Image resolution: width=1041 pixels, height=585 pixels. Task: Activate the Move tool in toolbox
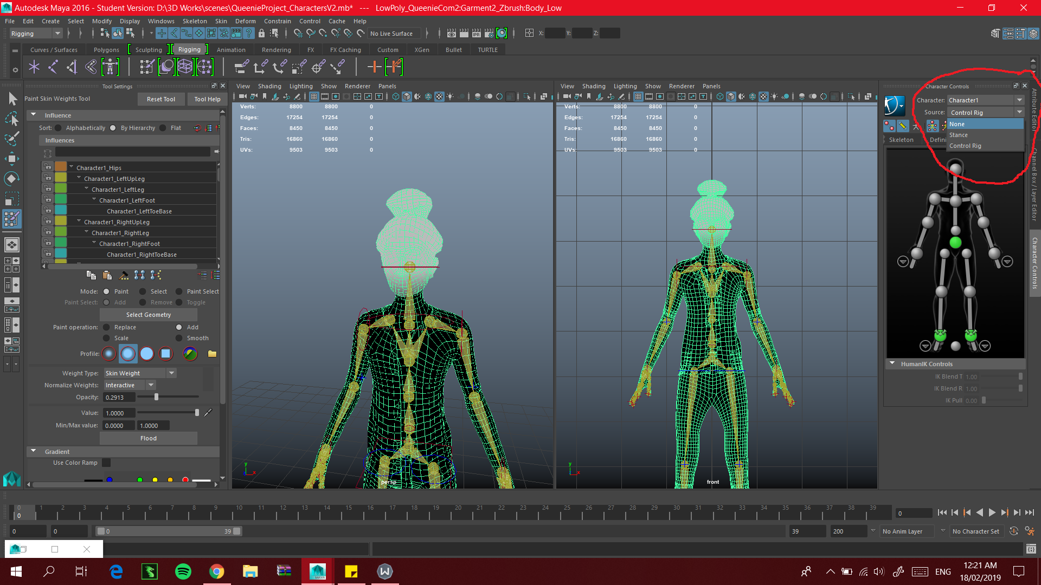point(12,158)
